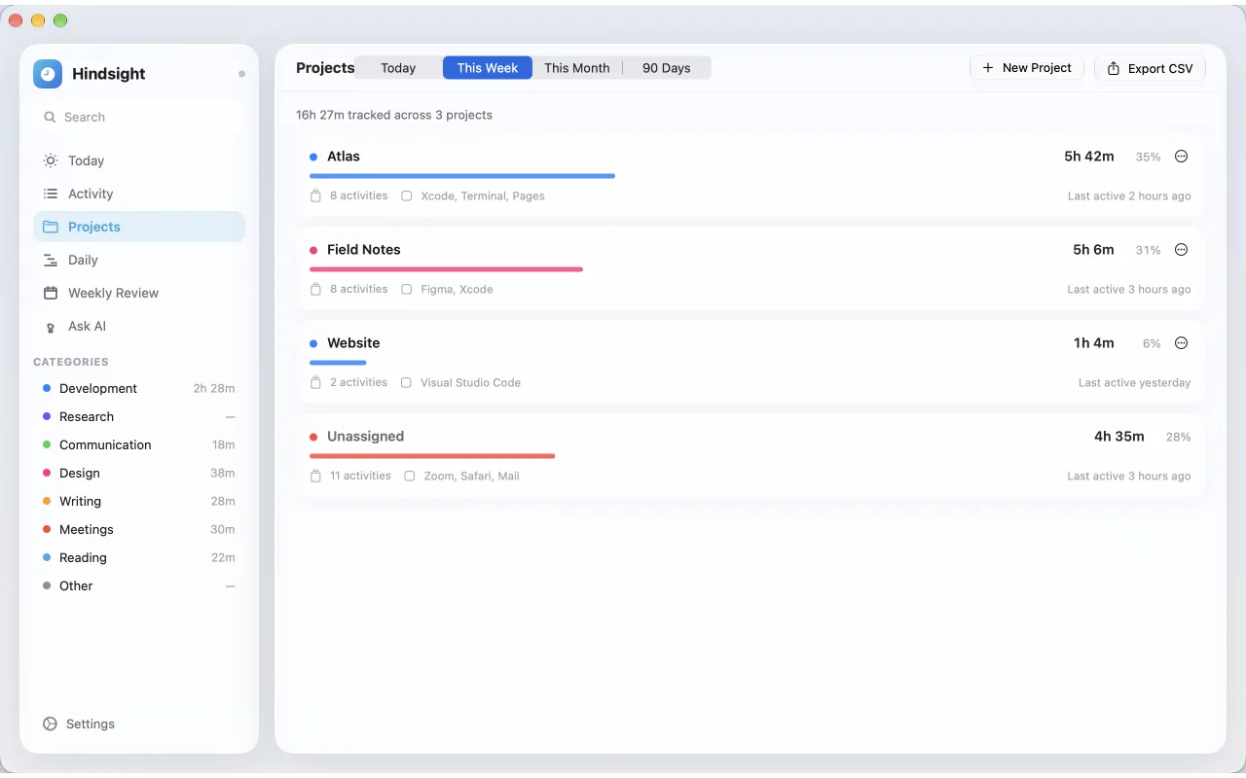1246x778 pixels.
Task: Click the clipboard icon by Atlas 8 activities
Action: click(315, 195)
